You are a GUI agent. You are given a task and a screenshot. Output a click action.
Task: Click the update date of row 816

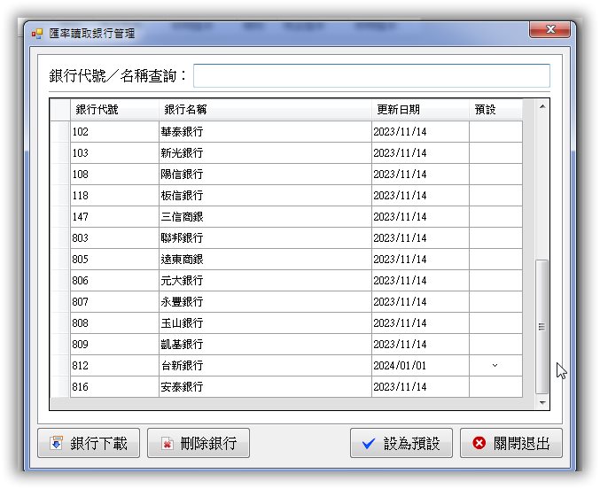click(420, 387)
